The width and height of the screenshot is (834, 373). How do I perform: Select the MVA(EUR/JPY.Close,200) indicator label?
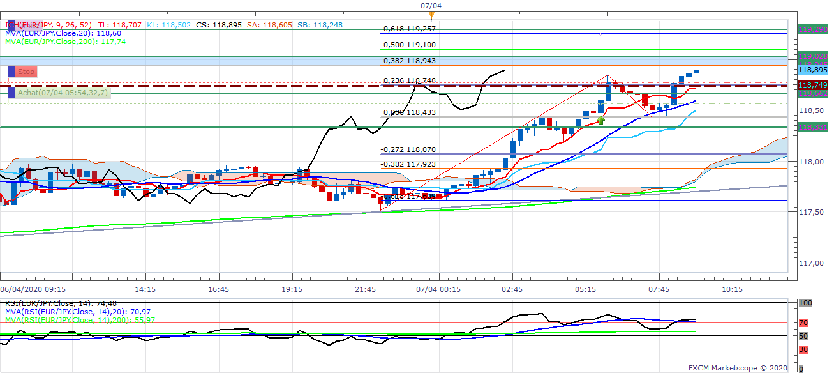coord(57,41)
